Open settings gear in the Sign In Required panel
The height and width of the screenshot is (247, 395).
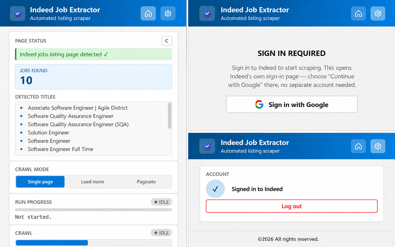[x=378, y=14]
